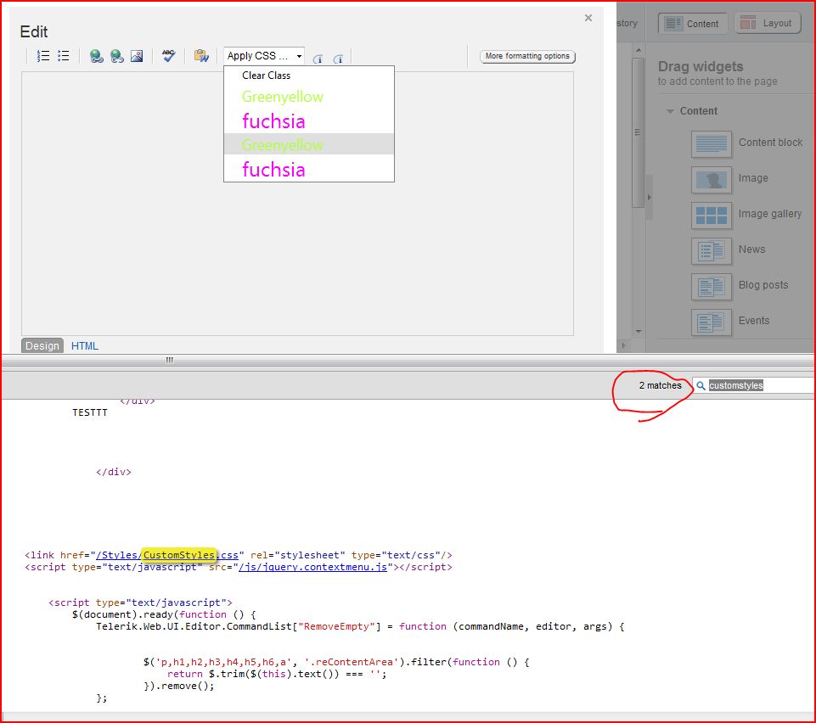Close the Edit dialog

pos(588,18)
